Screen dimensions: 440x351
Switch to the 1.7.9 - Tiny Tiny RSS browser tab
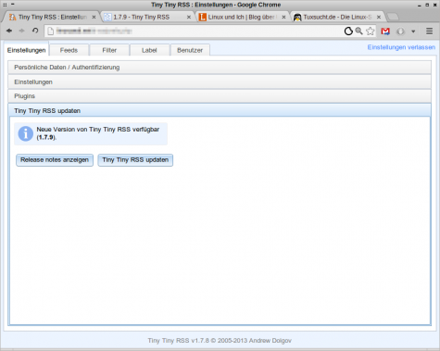(146, 17)
